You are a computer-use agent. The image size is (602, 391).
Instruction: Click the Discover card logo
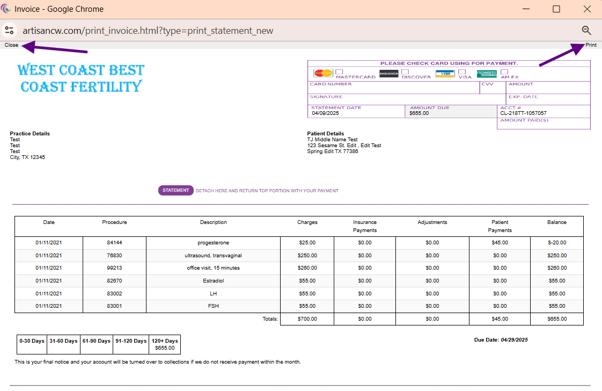tap(388, 74)
